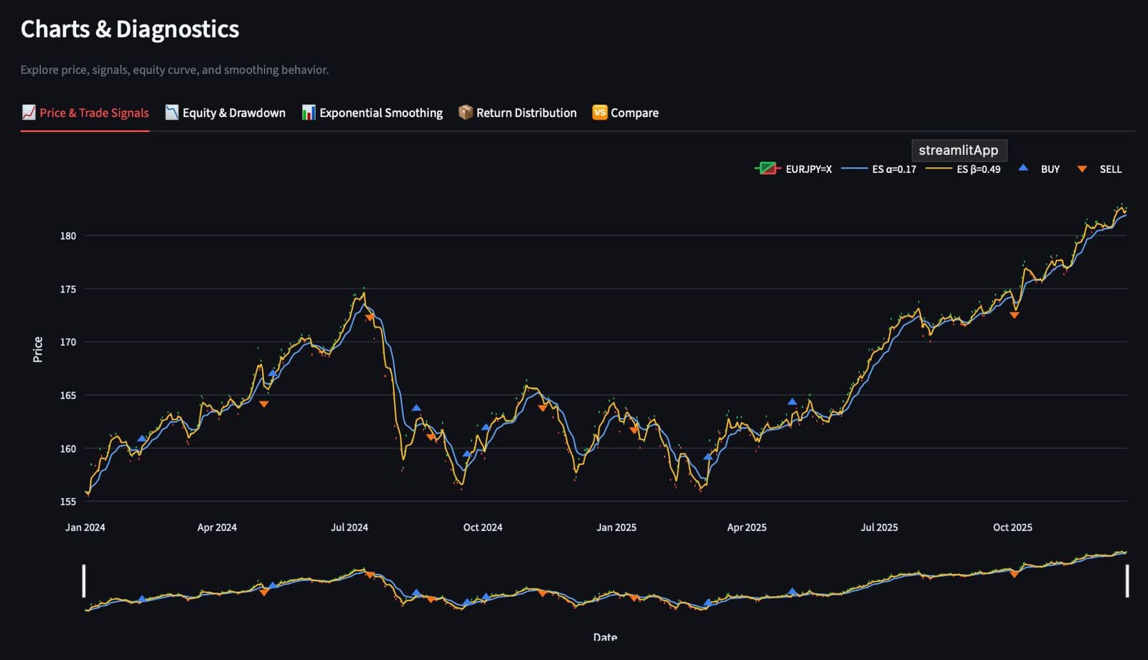The image size is (1148, 660).
Task: Click the SELL marker near October 2025 on main chart
Action: [1014, 315]
